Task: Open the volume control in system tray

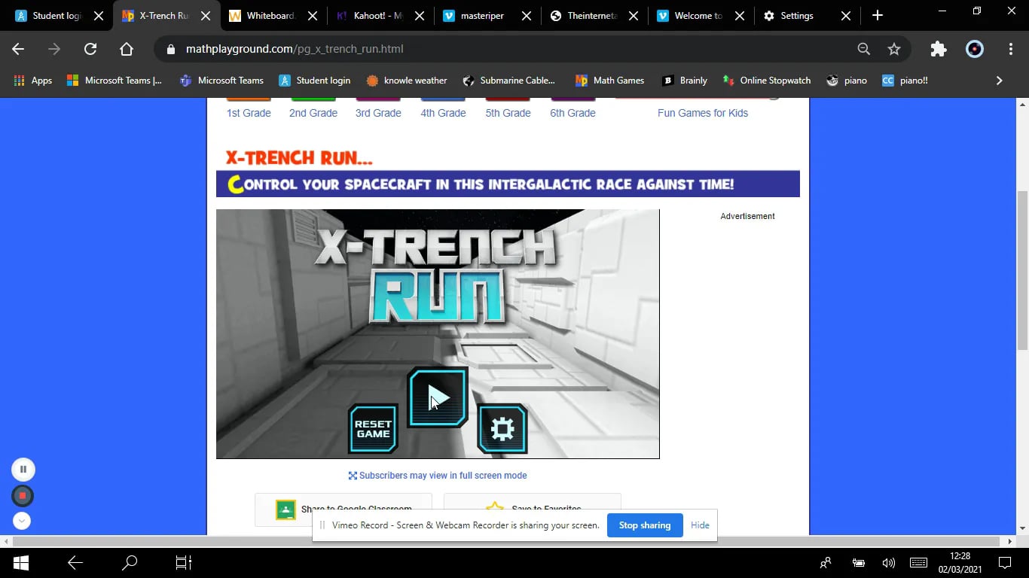Action: tap(889, 563)
